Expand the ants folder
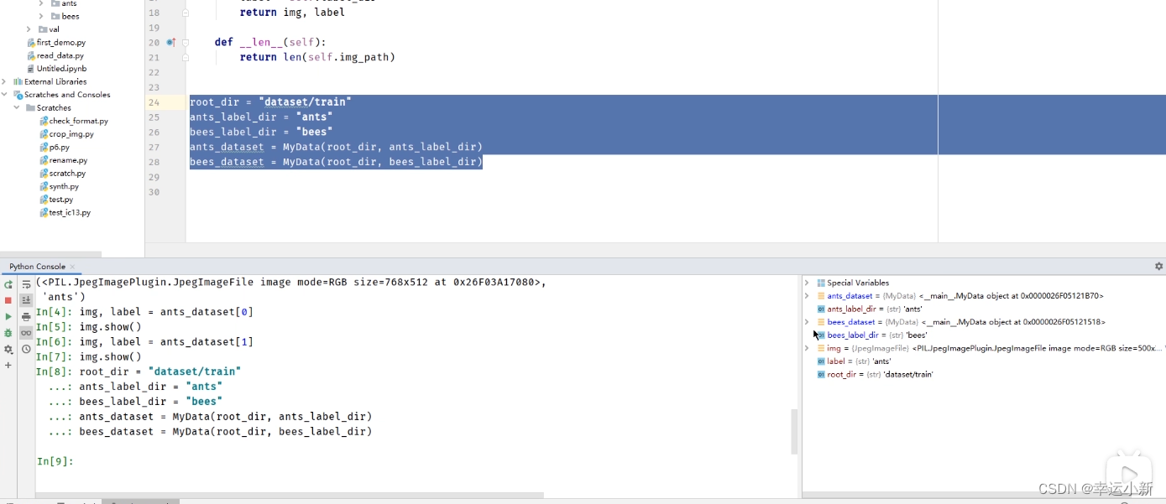Image resolution: width=1166 pixels, height=504 pixels. click(41, 3)
